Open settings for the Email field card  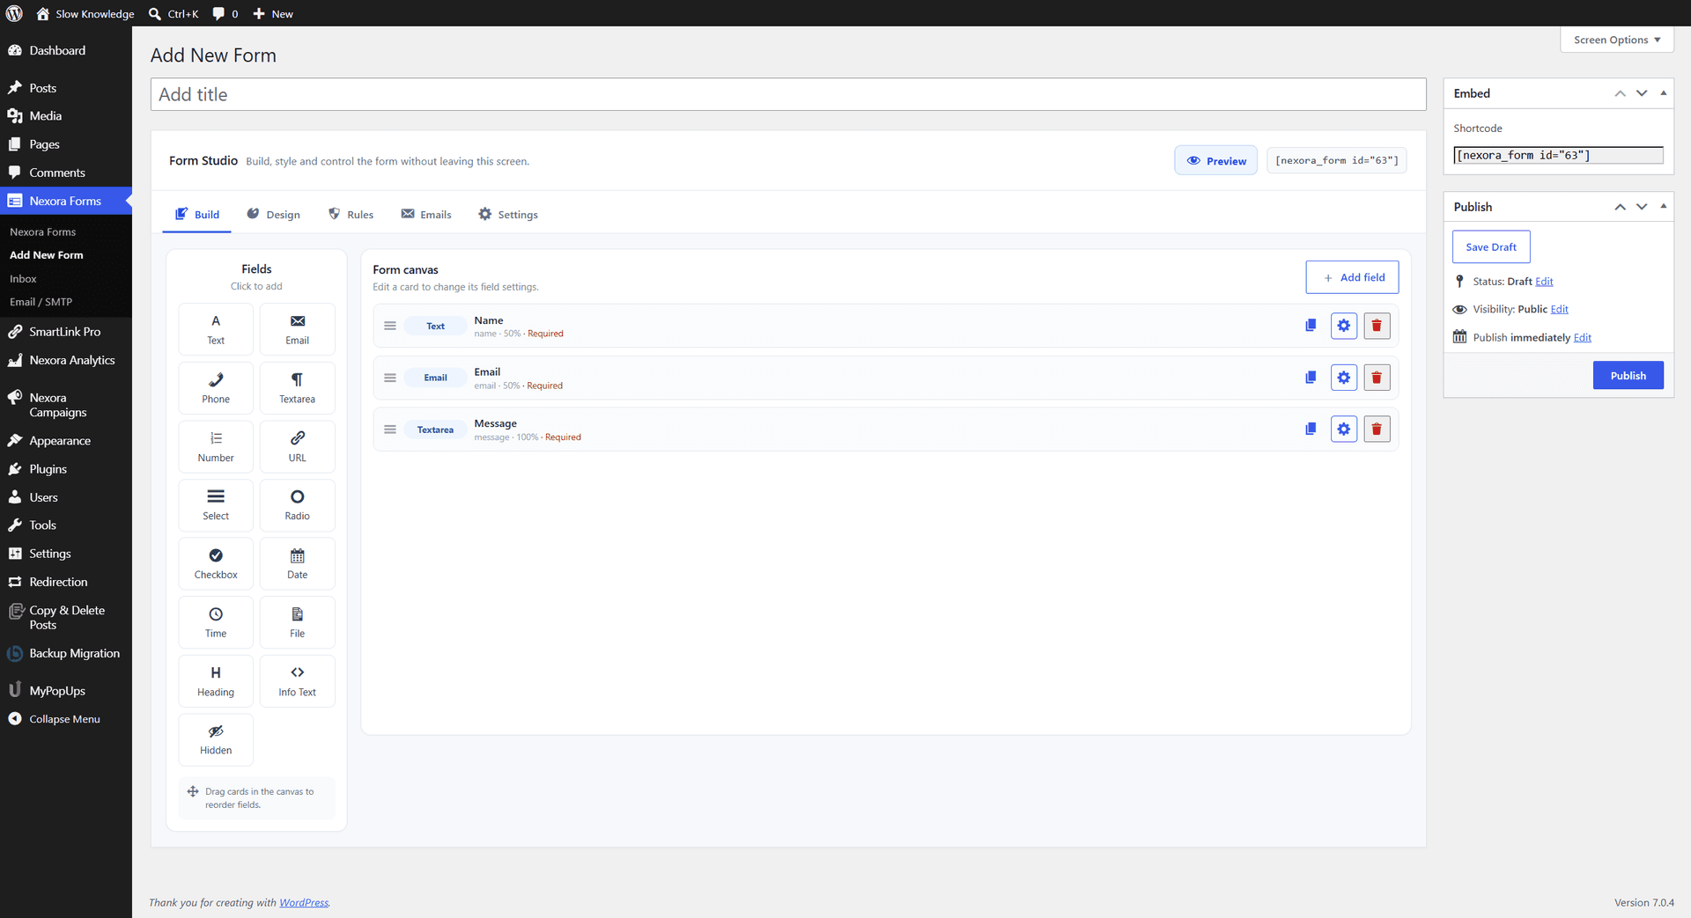pos(1344,378)
